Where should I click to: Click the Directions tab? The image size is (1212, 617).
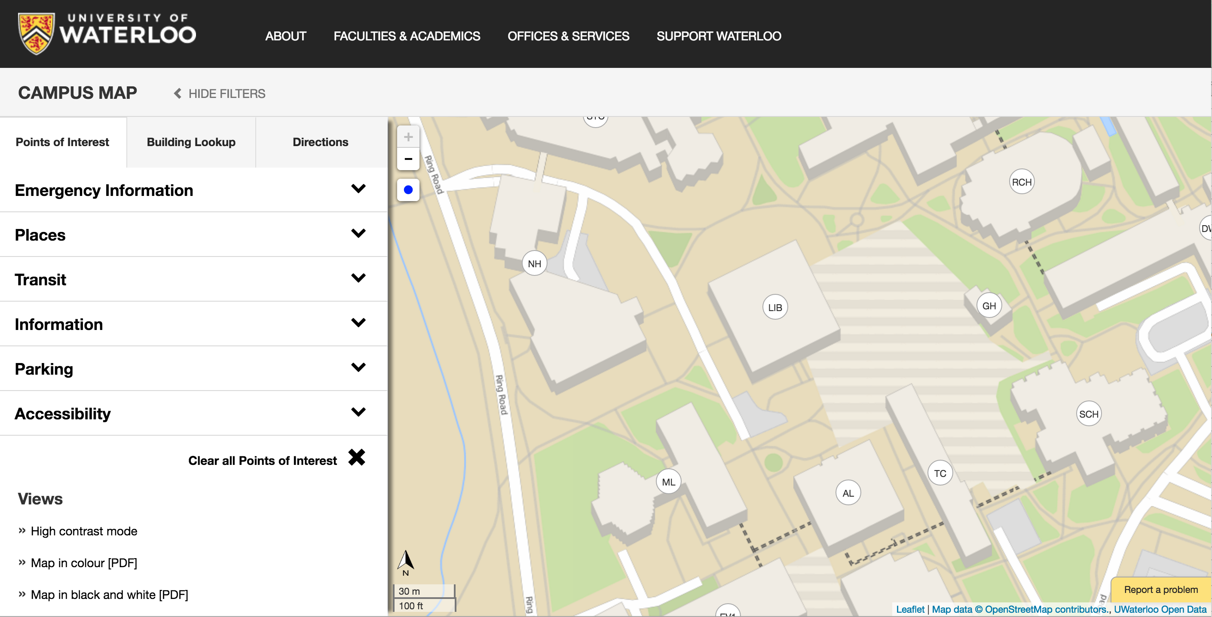(320, 143)
